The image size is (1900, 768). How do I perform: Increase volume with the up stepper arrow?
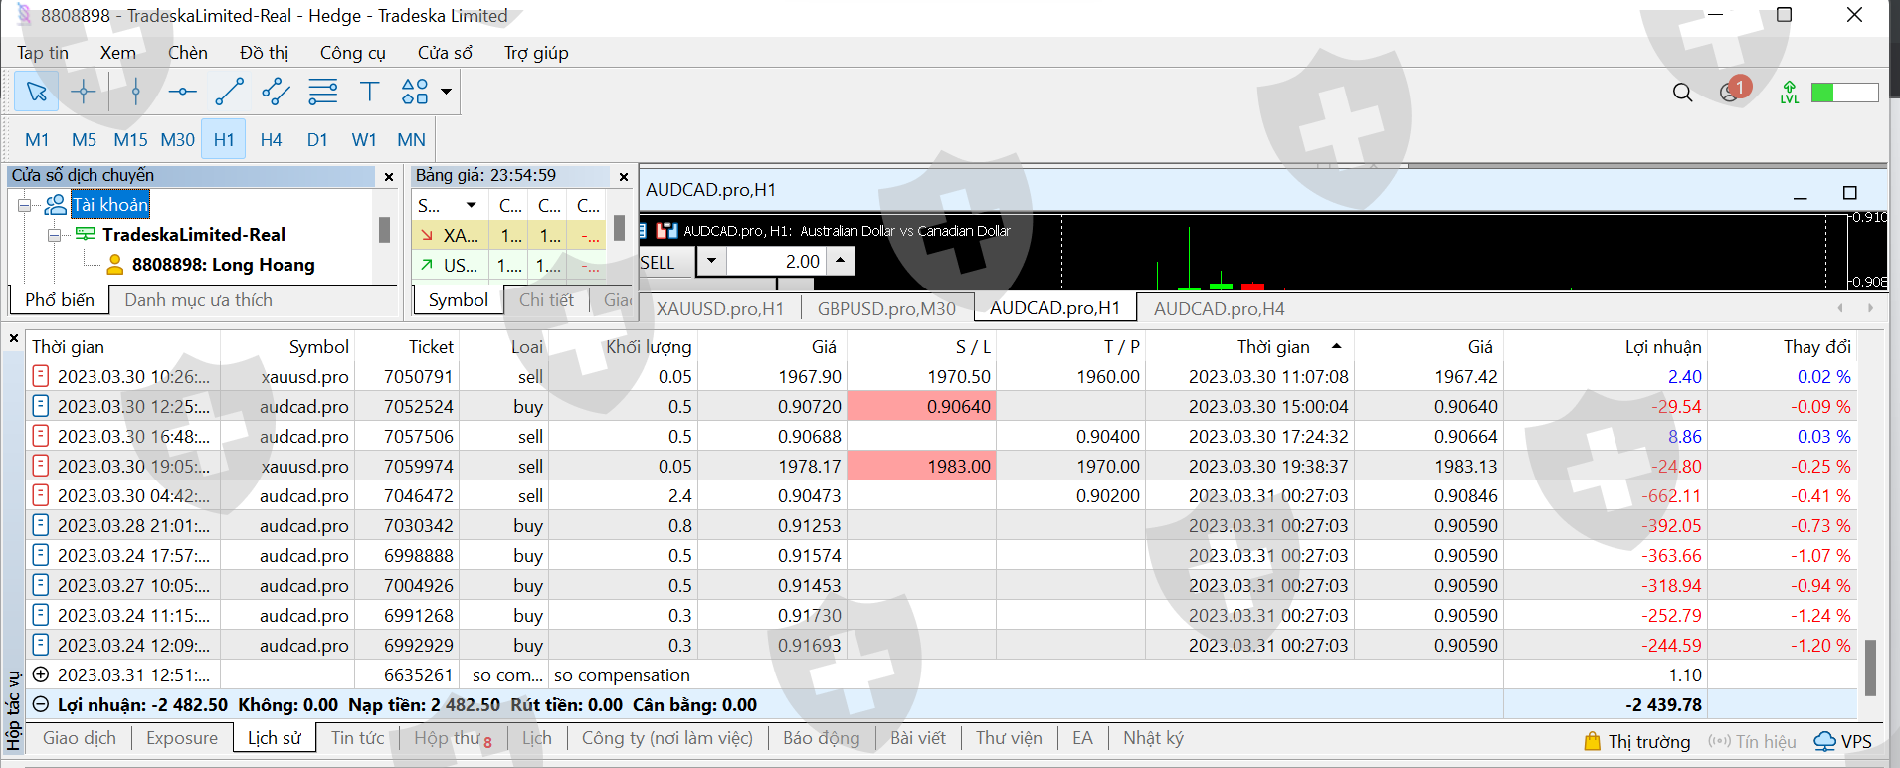pyautogui.click(x=841, y=259)
